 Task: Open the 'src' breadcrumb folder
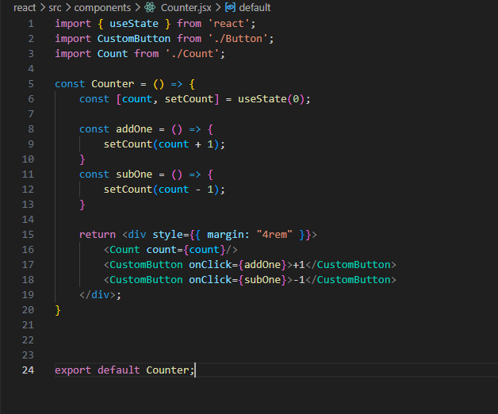pyautogui.click(x=55, y=8)
